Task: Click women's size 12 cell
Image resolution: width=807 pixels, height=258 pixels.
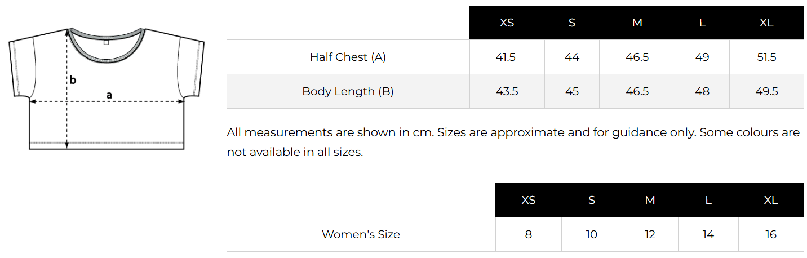Action: click(650, 234)
